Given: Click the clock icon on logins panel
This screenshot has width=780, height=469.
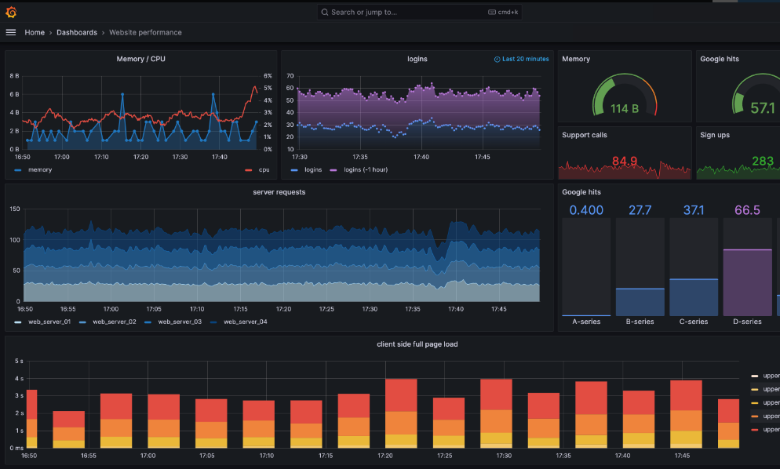Looking at the screenshot, I should 497,59.
